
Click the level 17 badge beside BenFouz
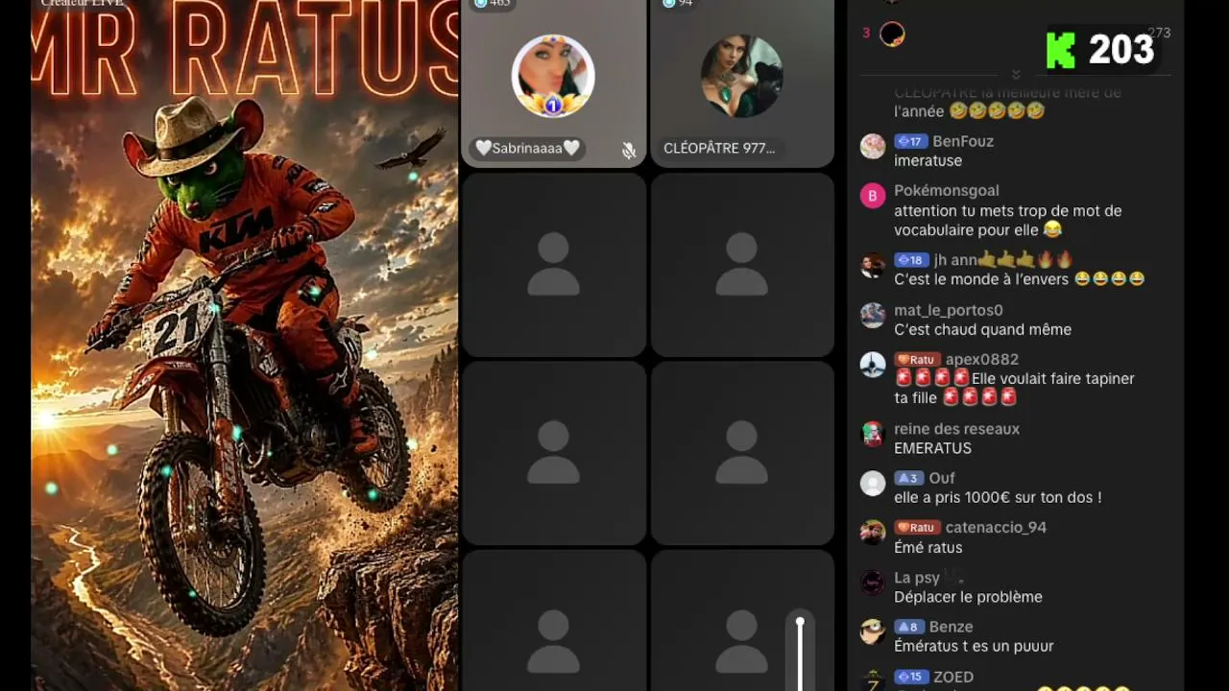click(910, 141)
